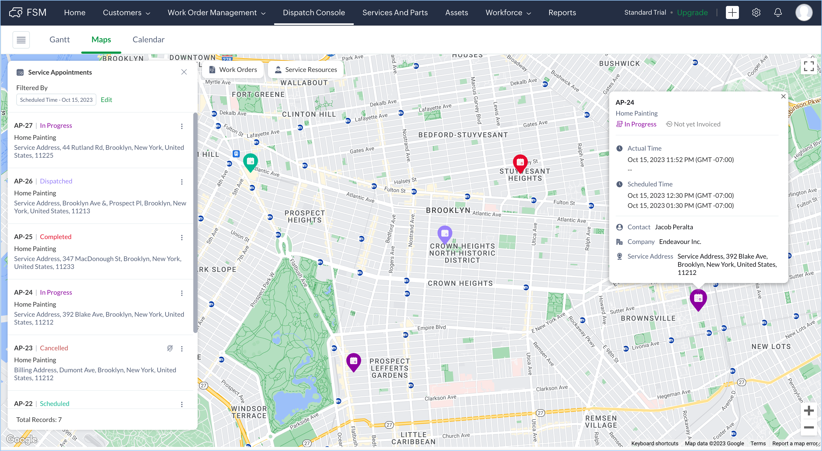Expand the Work Order Management dropdown
Viewport: 822px width, 451px height.
pos(216,13)
